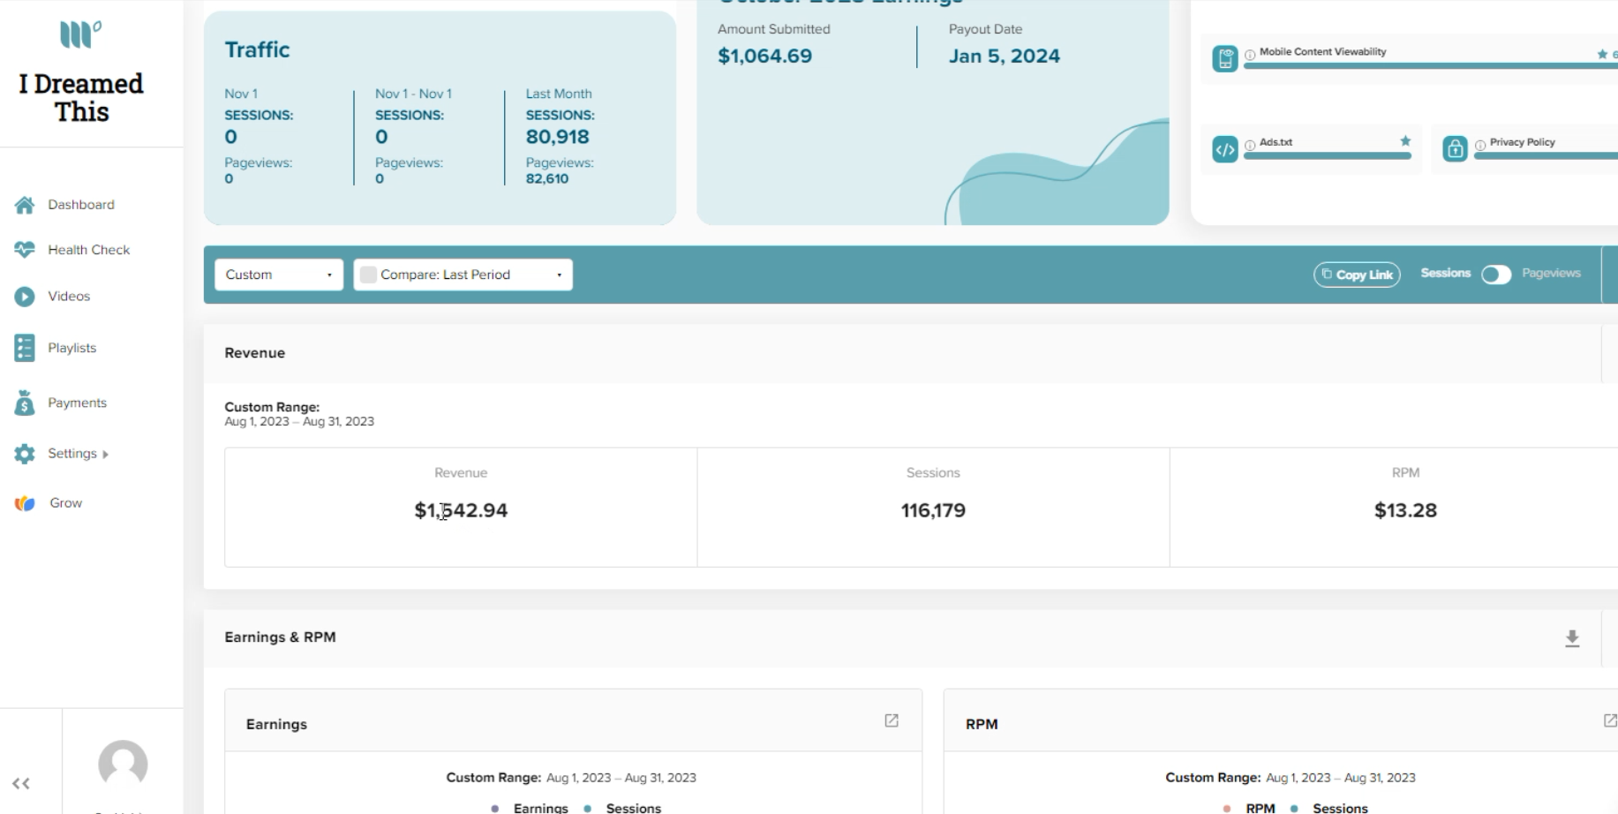The width and height of the screenshot is (1618, 814).
Task: Click the Mediavine logo at top of sidebar
Action: click(x=80, y=34)
